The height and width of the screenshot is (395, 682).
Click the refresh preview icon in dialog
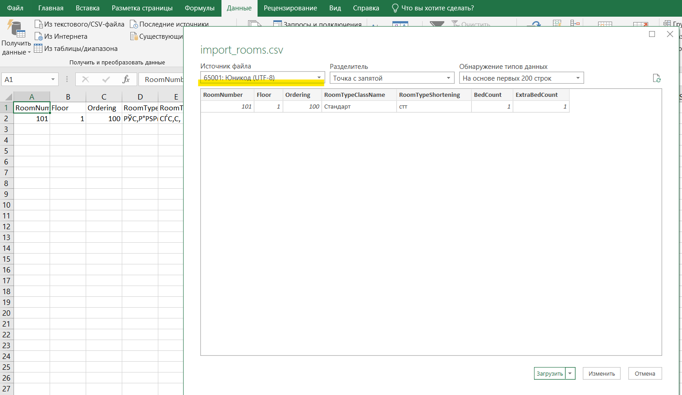coord(657,78)
